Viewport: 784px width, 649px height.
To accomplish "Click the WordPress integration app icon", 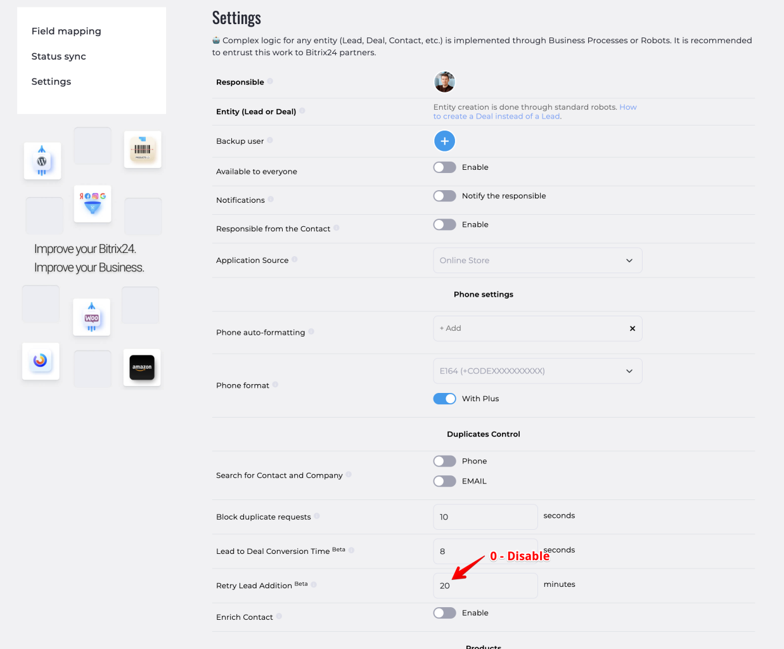I will click(42, 161).
